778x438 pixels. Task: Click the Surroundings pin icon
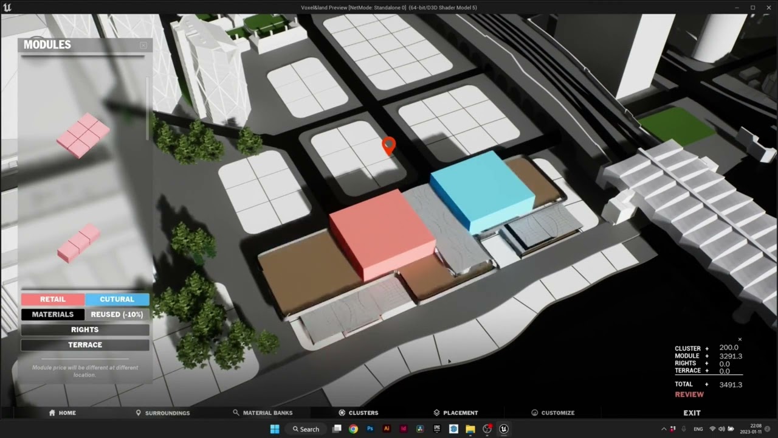coord(139,412)
